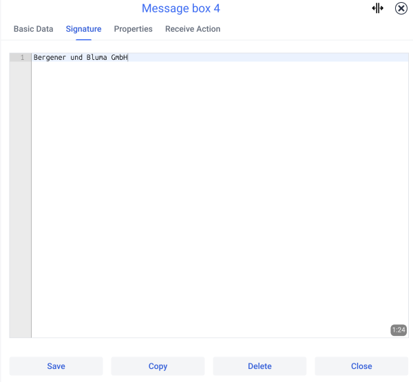Screen dimensions: 413x382
Task: Click the signature text 'Bergener und Bluma GmbH'
Action: click(81, 57)
